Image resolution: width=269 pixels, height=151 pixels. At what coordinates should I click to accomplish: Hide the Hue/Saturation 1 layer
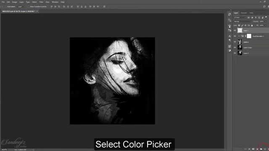click(235, 36)
